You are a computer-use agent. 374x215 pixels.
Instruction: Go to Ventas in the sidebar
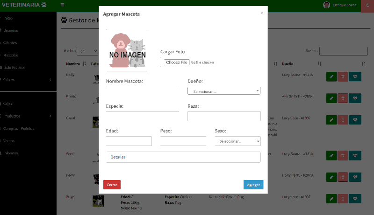coord(9,140)
